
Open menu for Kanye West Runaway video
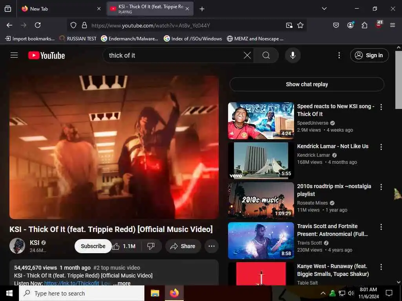coord(381,267)
